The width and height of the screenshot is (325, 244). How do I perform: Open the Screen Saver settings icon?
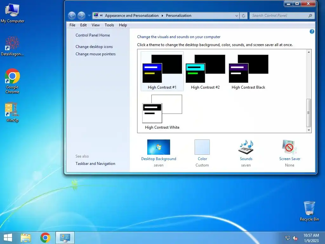point(289,147)
